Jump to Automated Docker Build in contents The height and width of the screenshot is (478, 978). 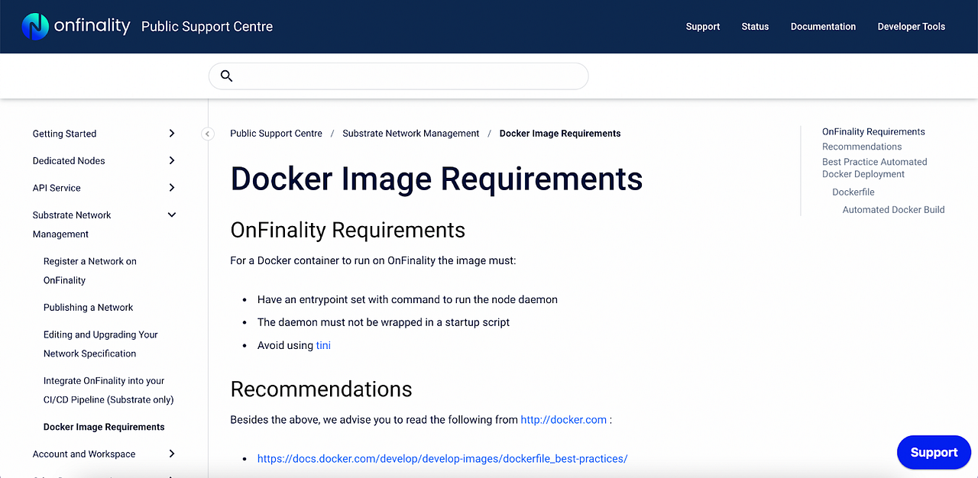[893, 209]
